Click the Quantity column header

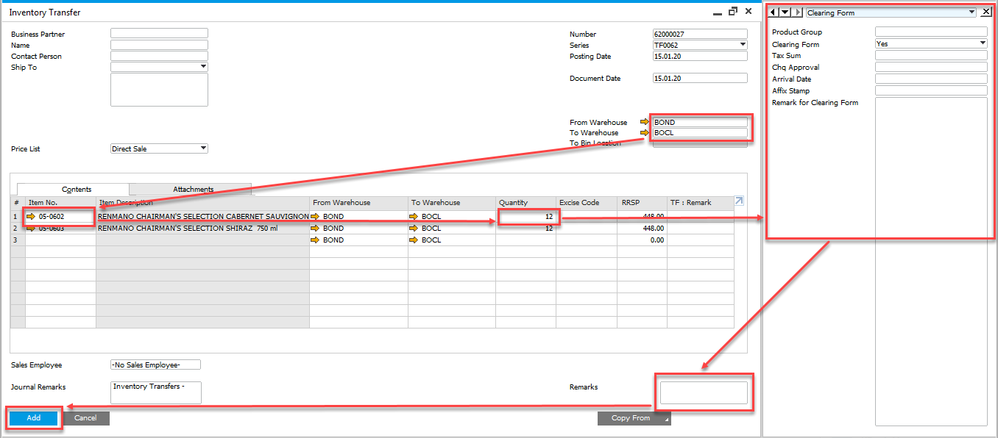pyautogui.click(x=525, y=202)
